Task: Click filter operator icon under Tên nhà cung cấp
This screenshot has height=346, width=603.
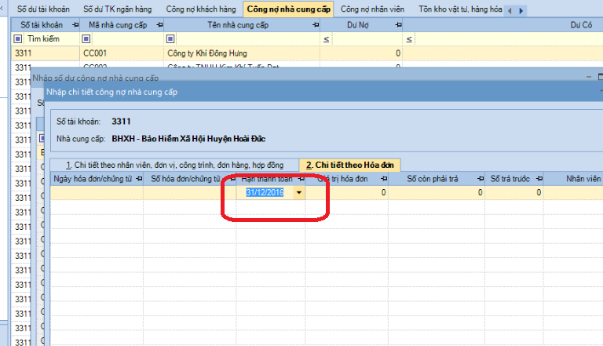Action: (169, 38)
